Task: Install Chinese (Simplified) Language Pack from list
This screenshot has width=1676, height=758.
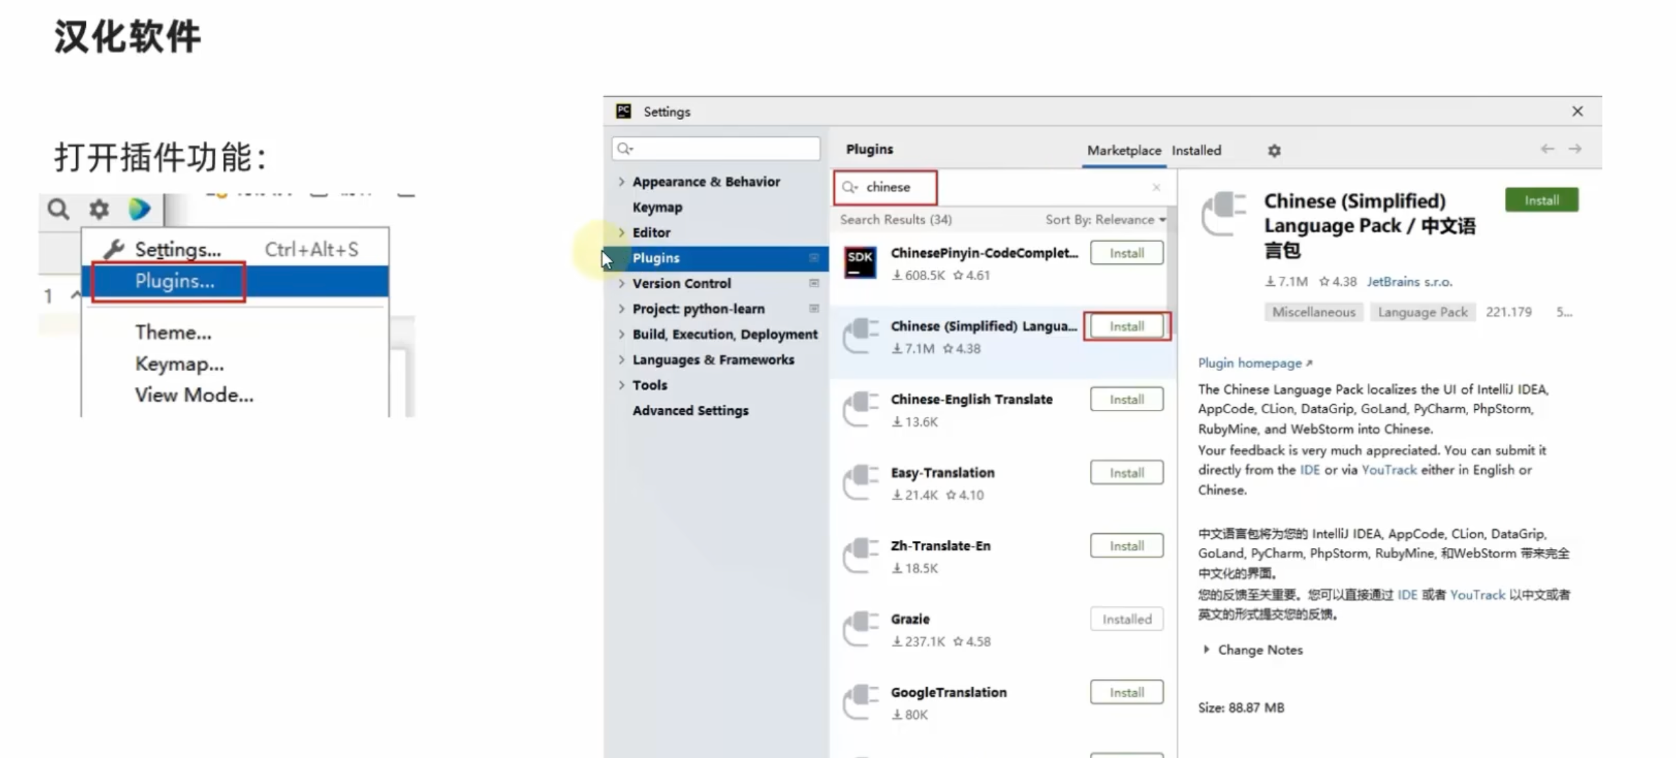Action: pos(1127,327)
